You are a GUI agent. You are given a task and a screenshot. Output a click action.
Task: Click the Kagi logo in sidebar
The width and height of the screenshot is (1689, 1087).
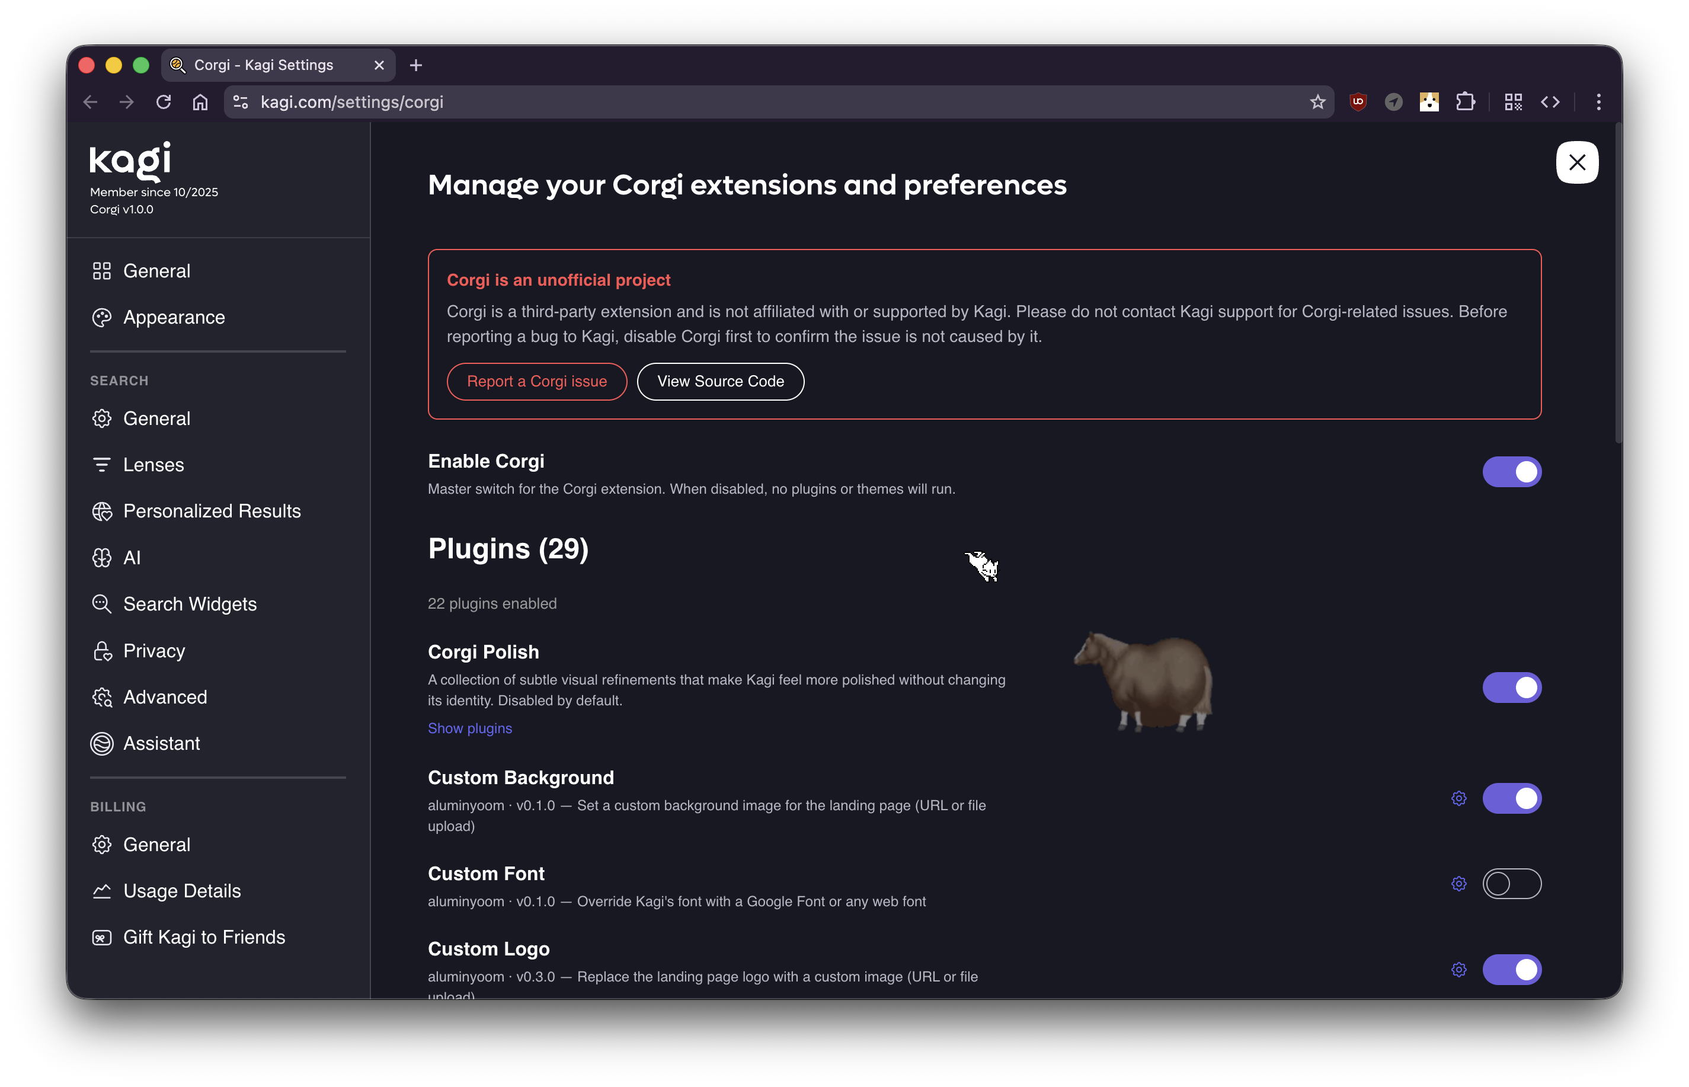pyautogui.click(x=130, y=161)
